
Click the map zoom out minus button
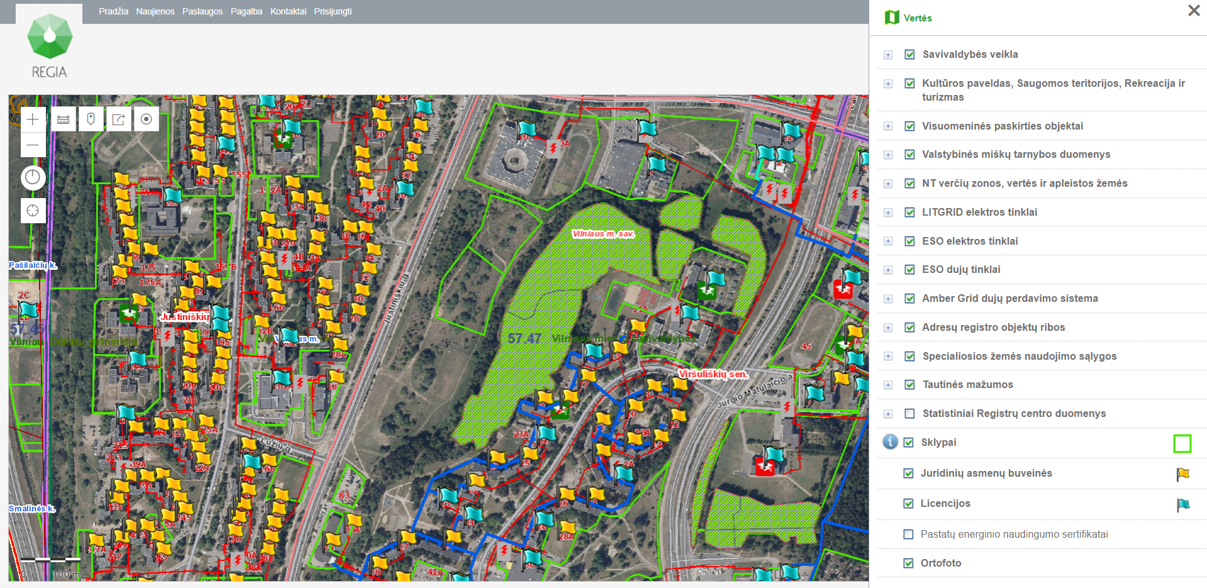tap(33, 145)
